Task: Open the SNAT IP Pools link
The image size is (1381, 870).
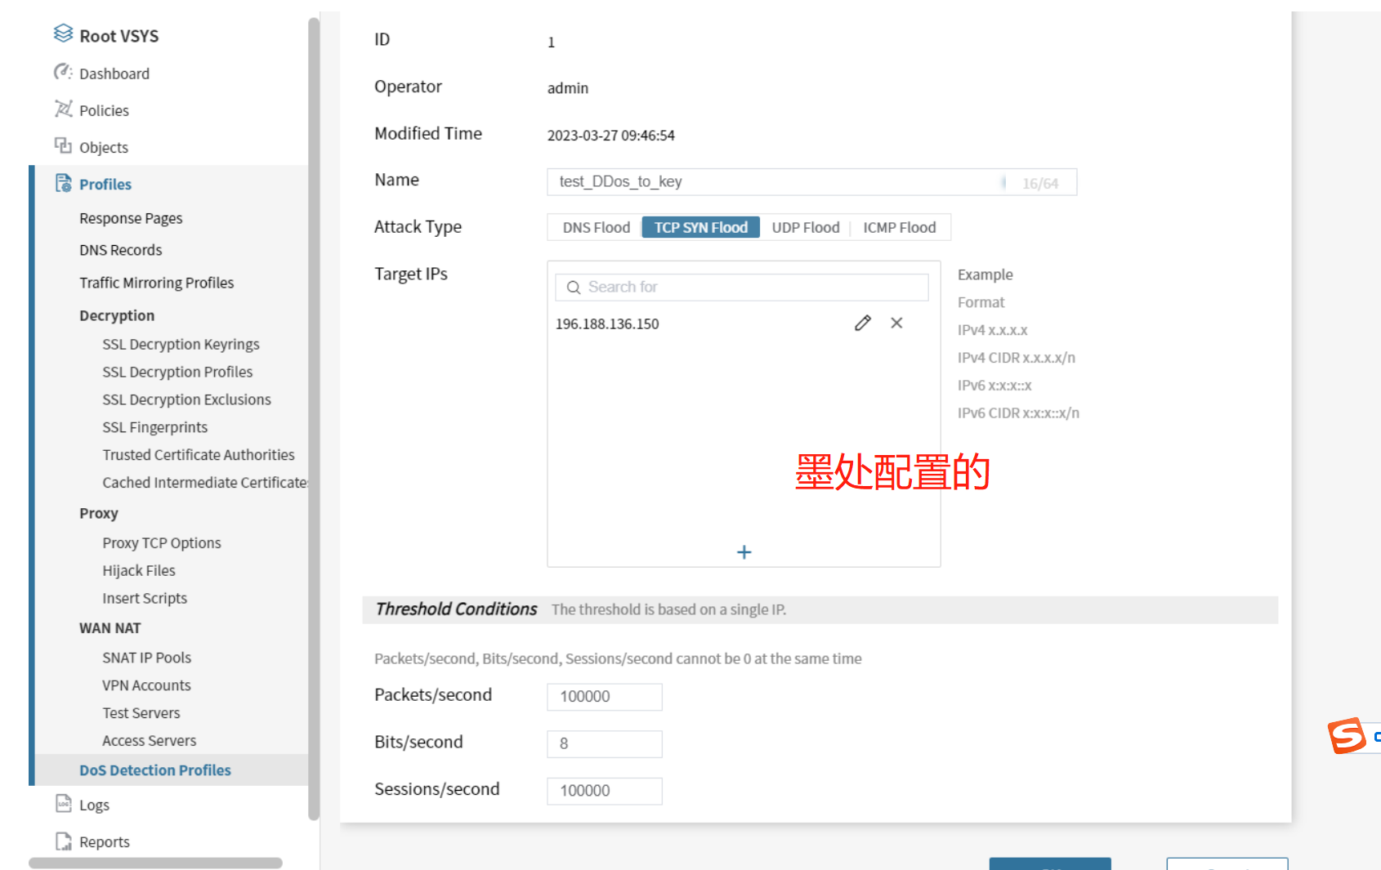Action: coord(147,658)
